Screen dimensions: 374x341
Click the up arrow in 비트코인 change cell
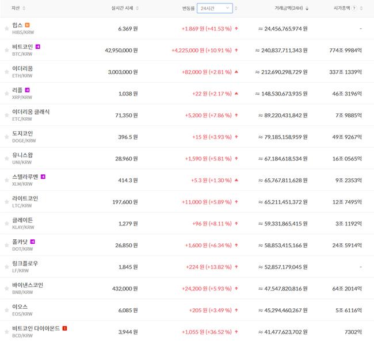point(236,50)
